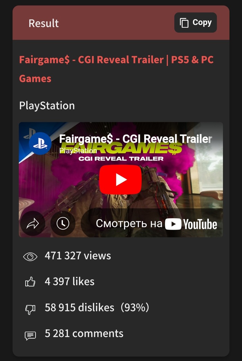
Task: Click the 58 915 dislikes (93%) text
Action: coord(97,307)
